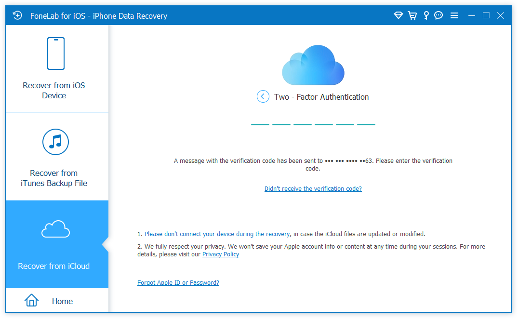This screenshot has width=518, height=319.
Task: Click the key register icon
Action: tap(426, 15)
